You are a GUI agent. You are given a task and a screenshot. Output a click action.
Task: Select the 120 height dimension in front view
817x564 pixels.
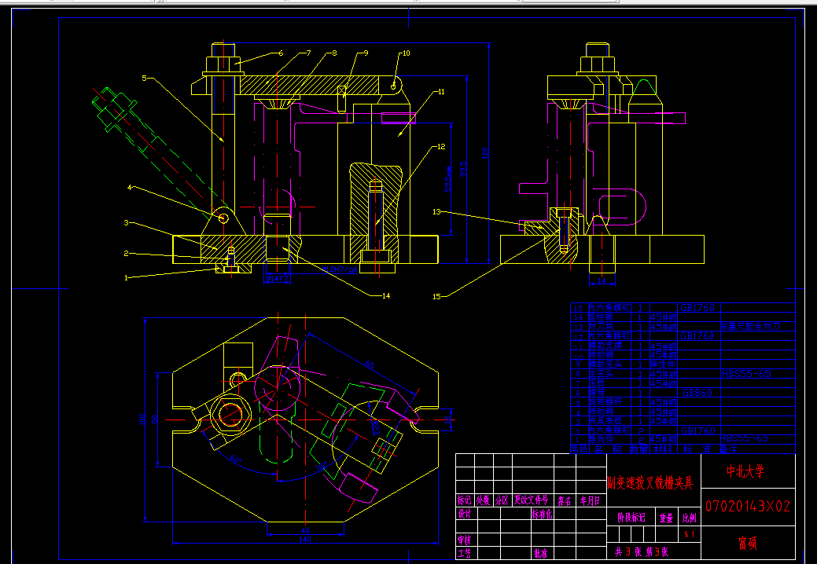[x=485, y=153]
